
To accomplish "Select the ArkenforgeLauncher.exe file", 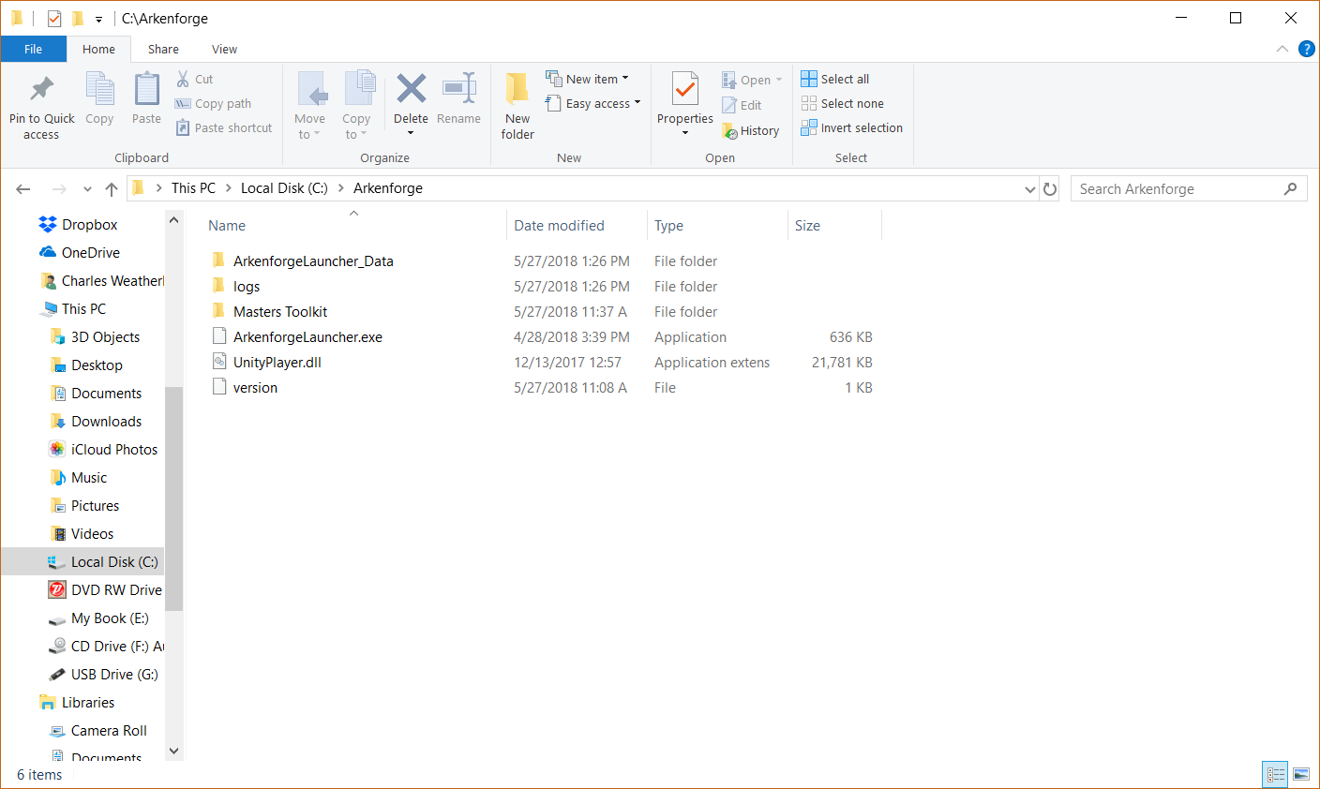I will (307, 337).
